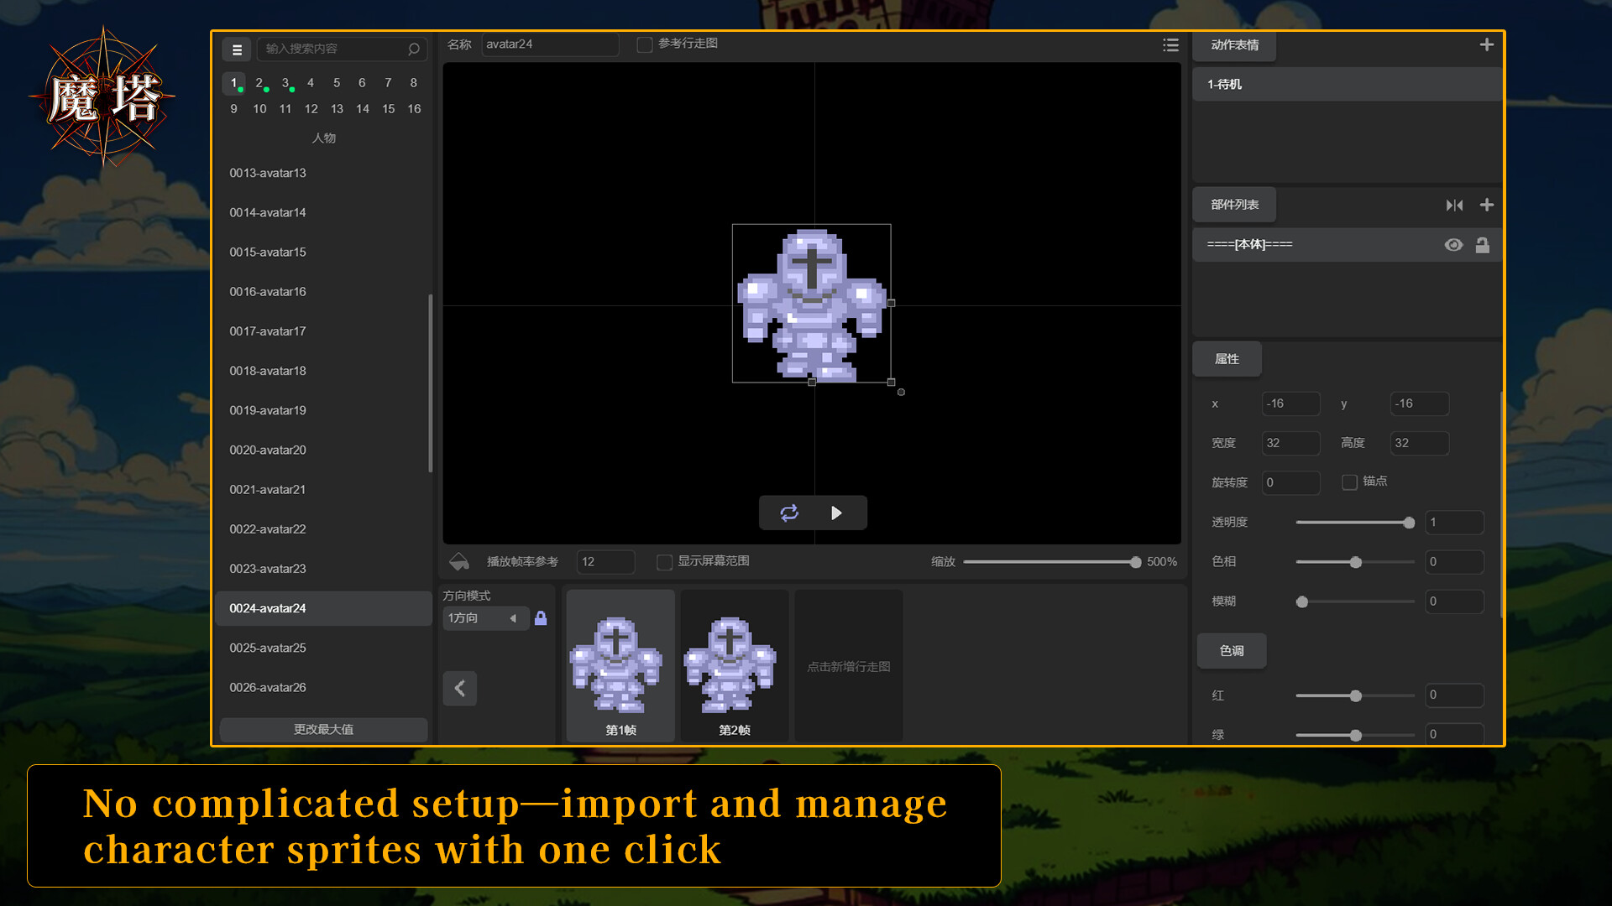Viewport: 1612px width, 906px height.
Task: Click 点击新增行走图 to add a walk sprite
Action: click(x=848, y=665)
